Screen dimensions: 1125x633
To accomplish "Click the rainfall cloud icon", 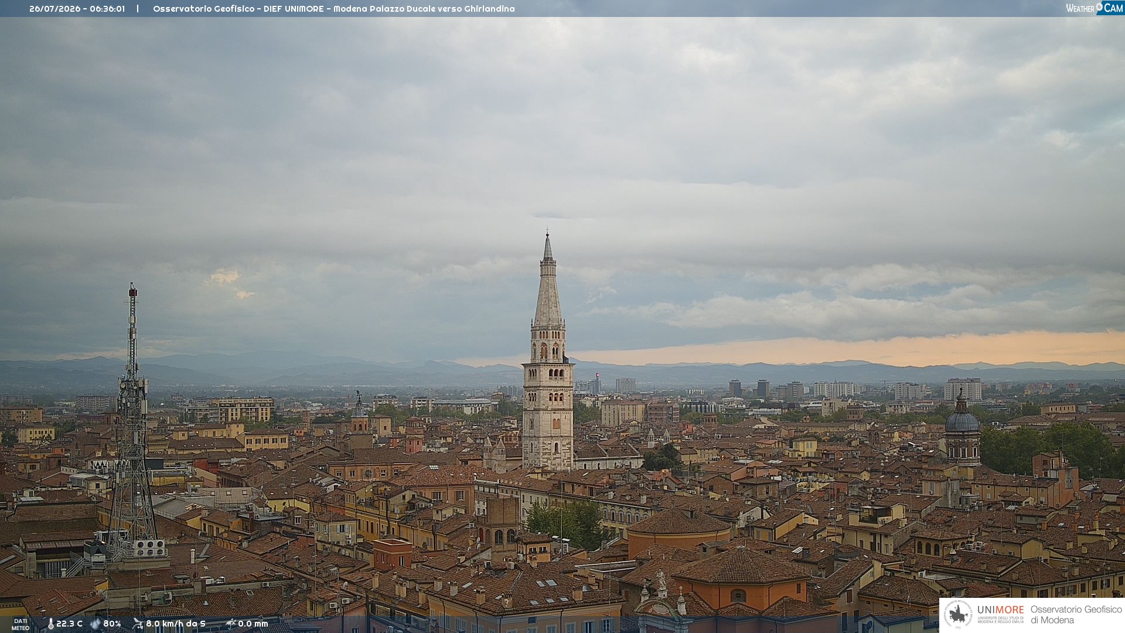I will (231, 624).
